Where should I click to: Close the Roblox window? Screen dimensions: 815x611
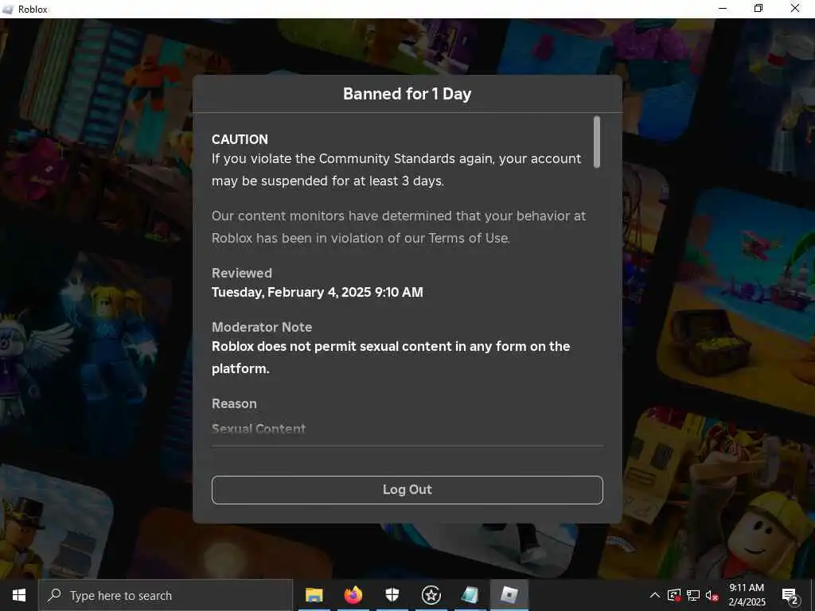click(795, 8)
